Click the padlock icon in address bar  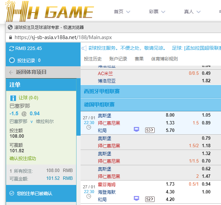point(11,37)
